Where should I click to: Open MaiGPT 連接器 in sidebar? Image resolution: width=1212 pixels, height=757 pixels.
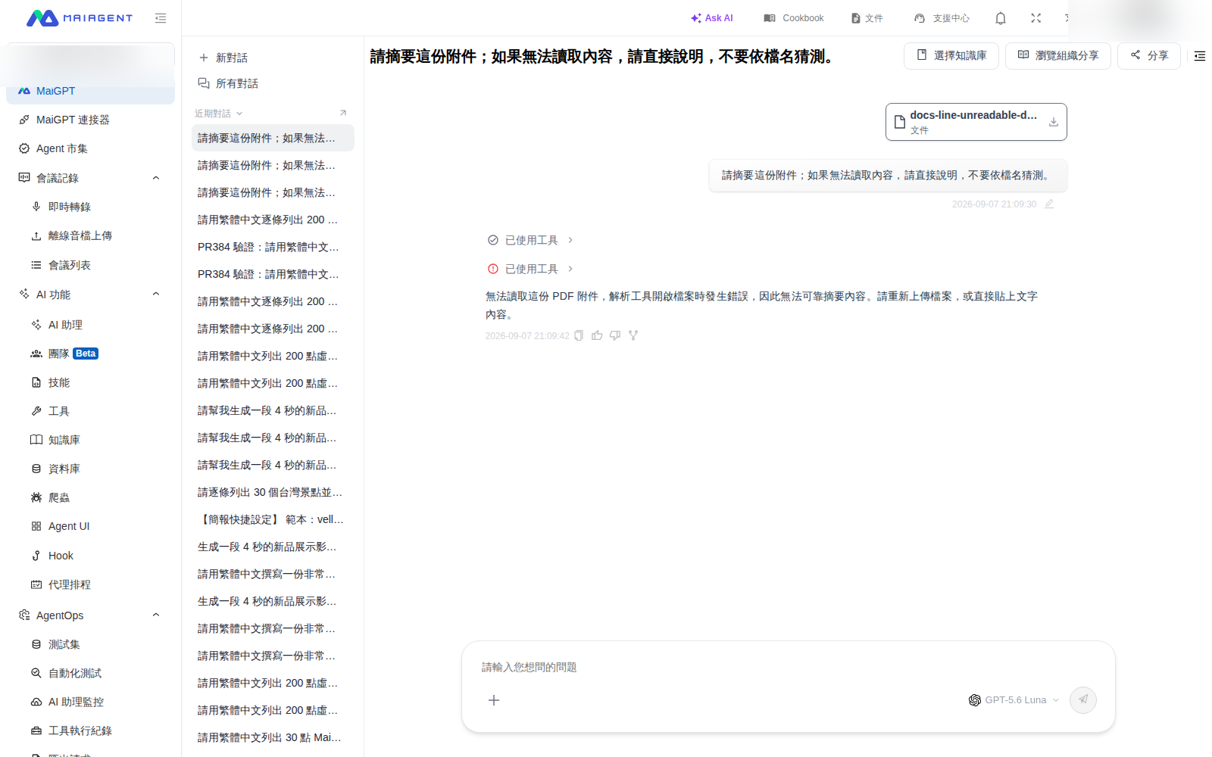coord(90,120)
